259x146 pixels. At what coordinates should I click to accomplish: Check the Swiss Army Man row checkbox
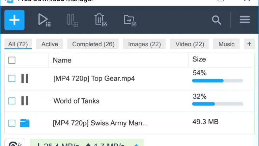tap(12, 123)
